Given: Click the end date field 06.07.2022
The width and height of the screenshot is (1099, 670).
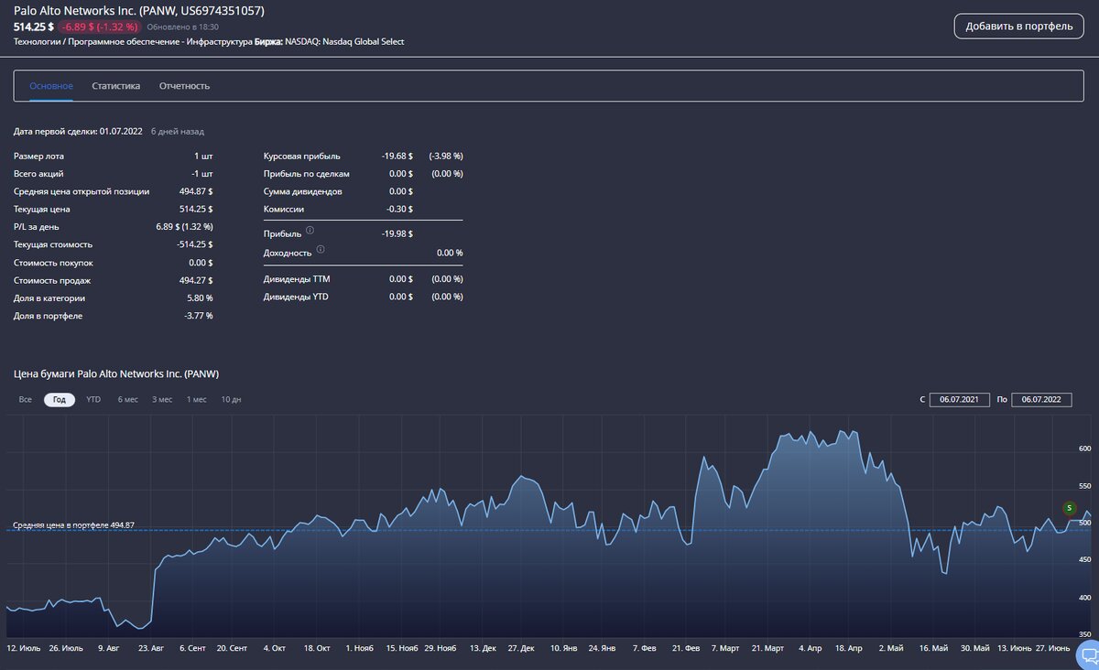Looking at the screenshot, I should click(1041, 400).
